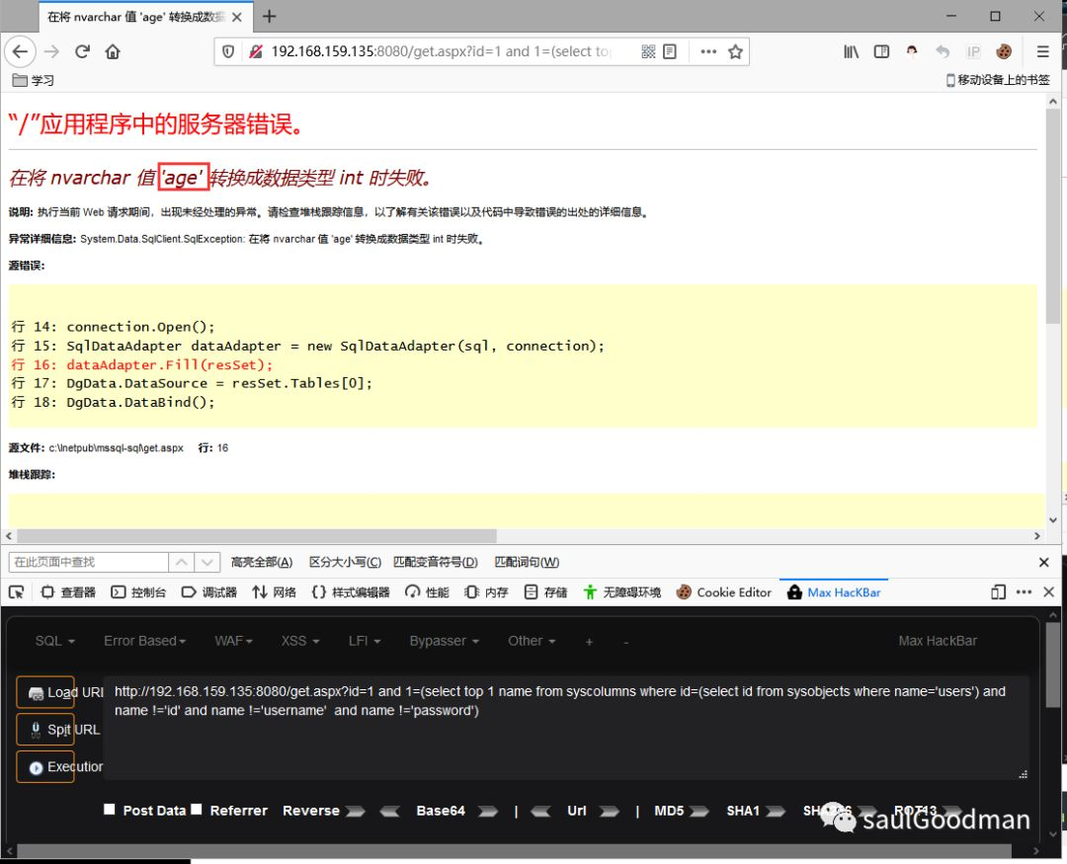Image resolution: width=1067 pixels, height=864 pixels.
Task: Switch to 控制台 Console tab
Action: pyautogui.click(x=139, y=592)
